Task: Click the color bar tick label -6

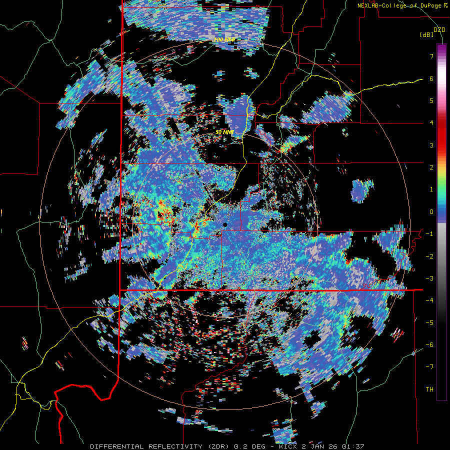Action: tap(429, 344)
